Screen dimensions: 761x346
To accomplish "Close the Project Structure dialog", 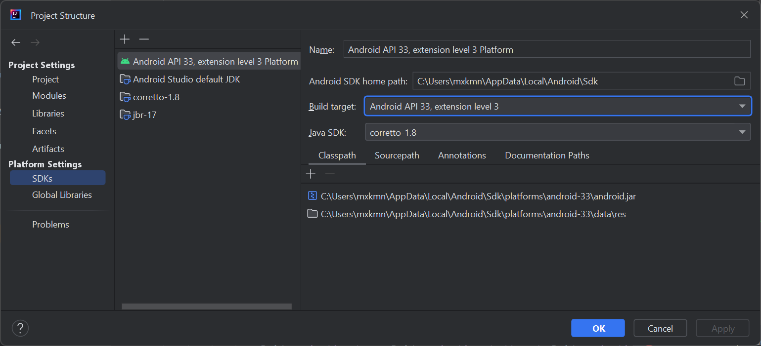I will pos(744,15).
